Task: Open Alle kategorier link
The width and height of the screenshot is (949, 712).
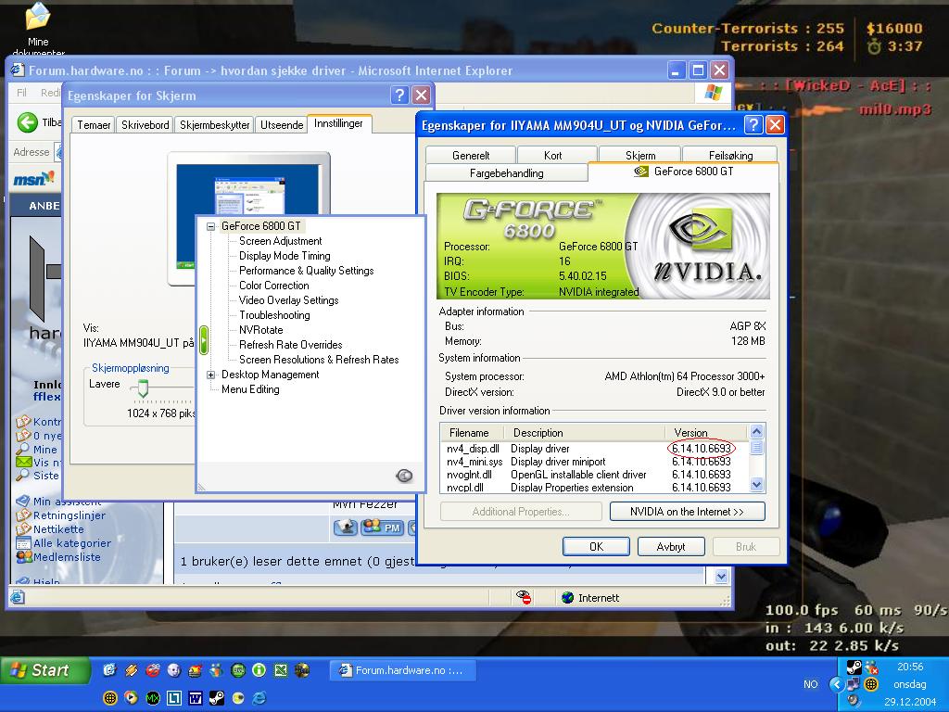Action: point(72,543)
